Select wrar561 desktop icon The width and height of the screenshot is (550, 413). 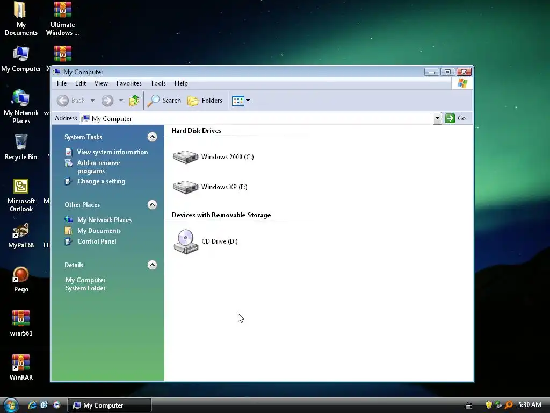pyautogui.click(x=21, y=323)
